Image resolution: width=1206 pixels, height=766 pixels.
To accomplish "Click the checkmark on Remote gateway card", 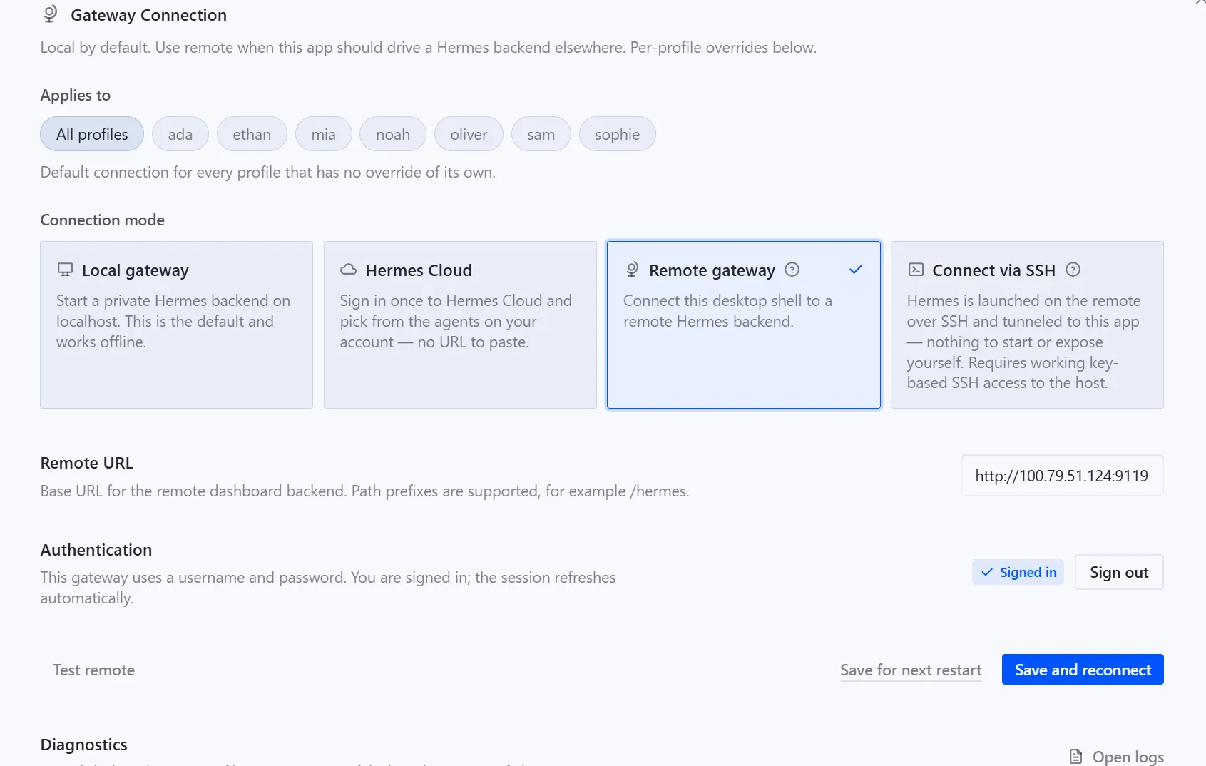I will (856, 270).
